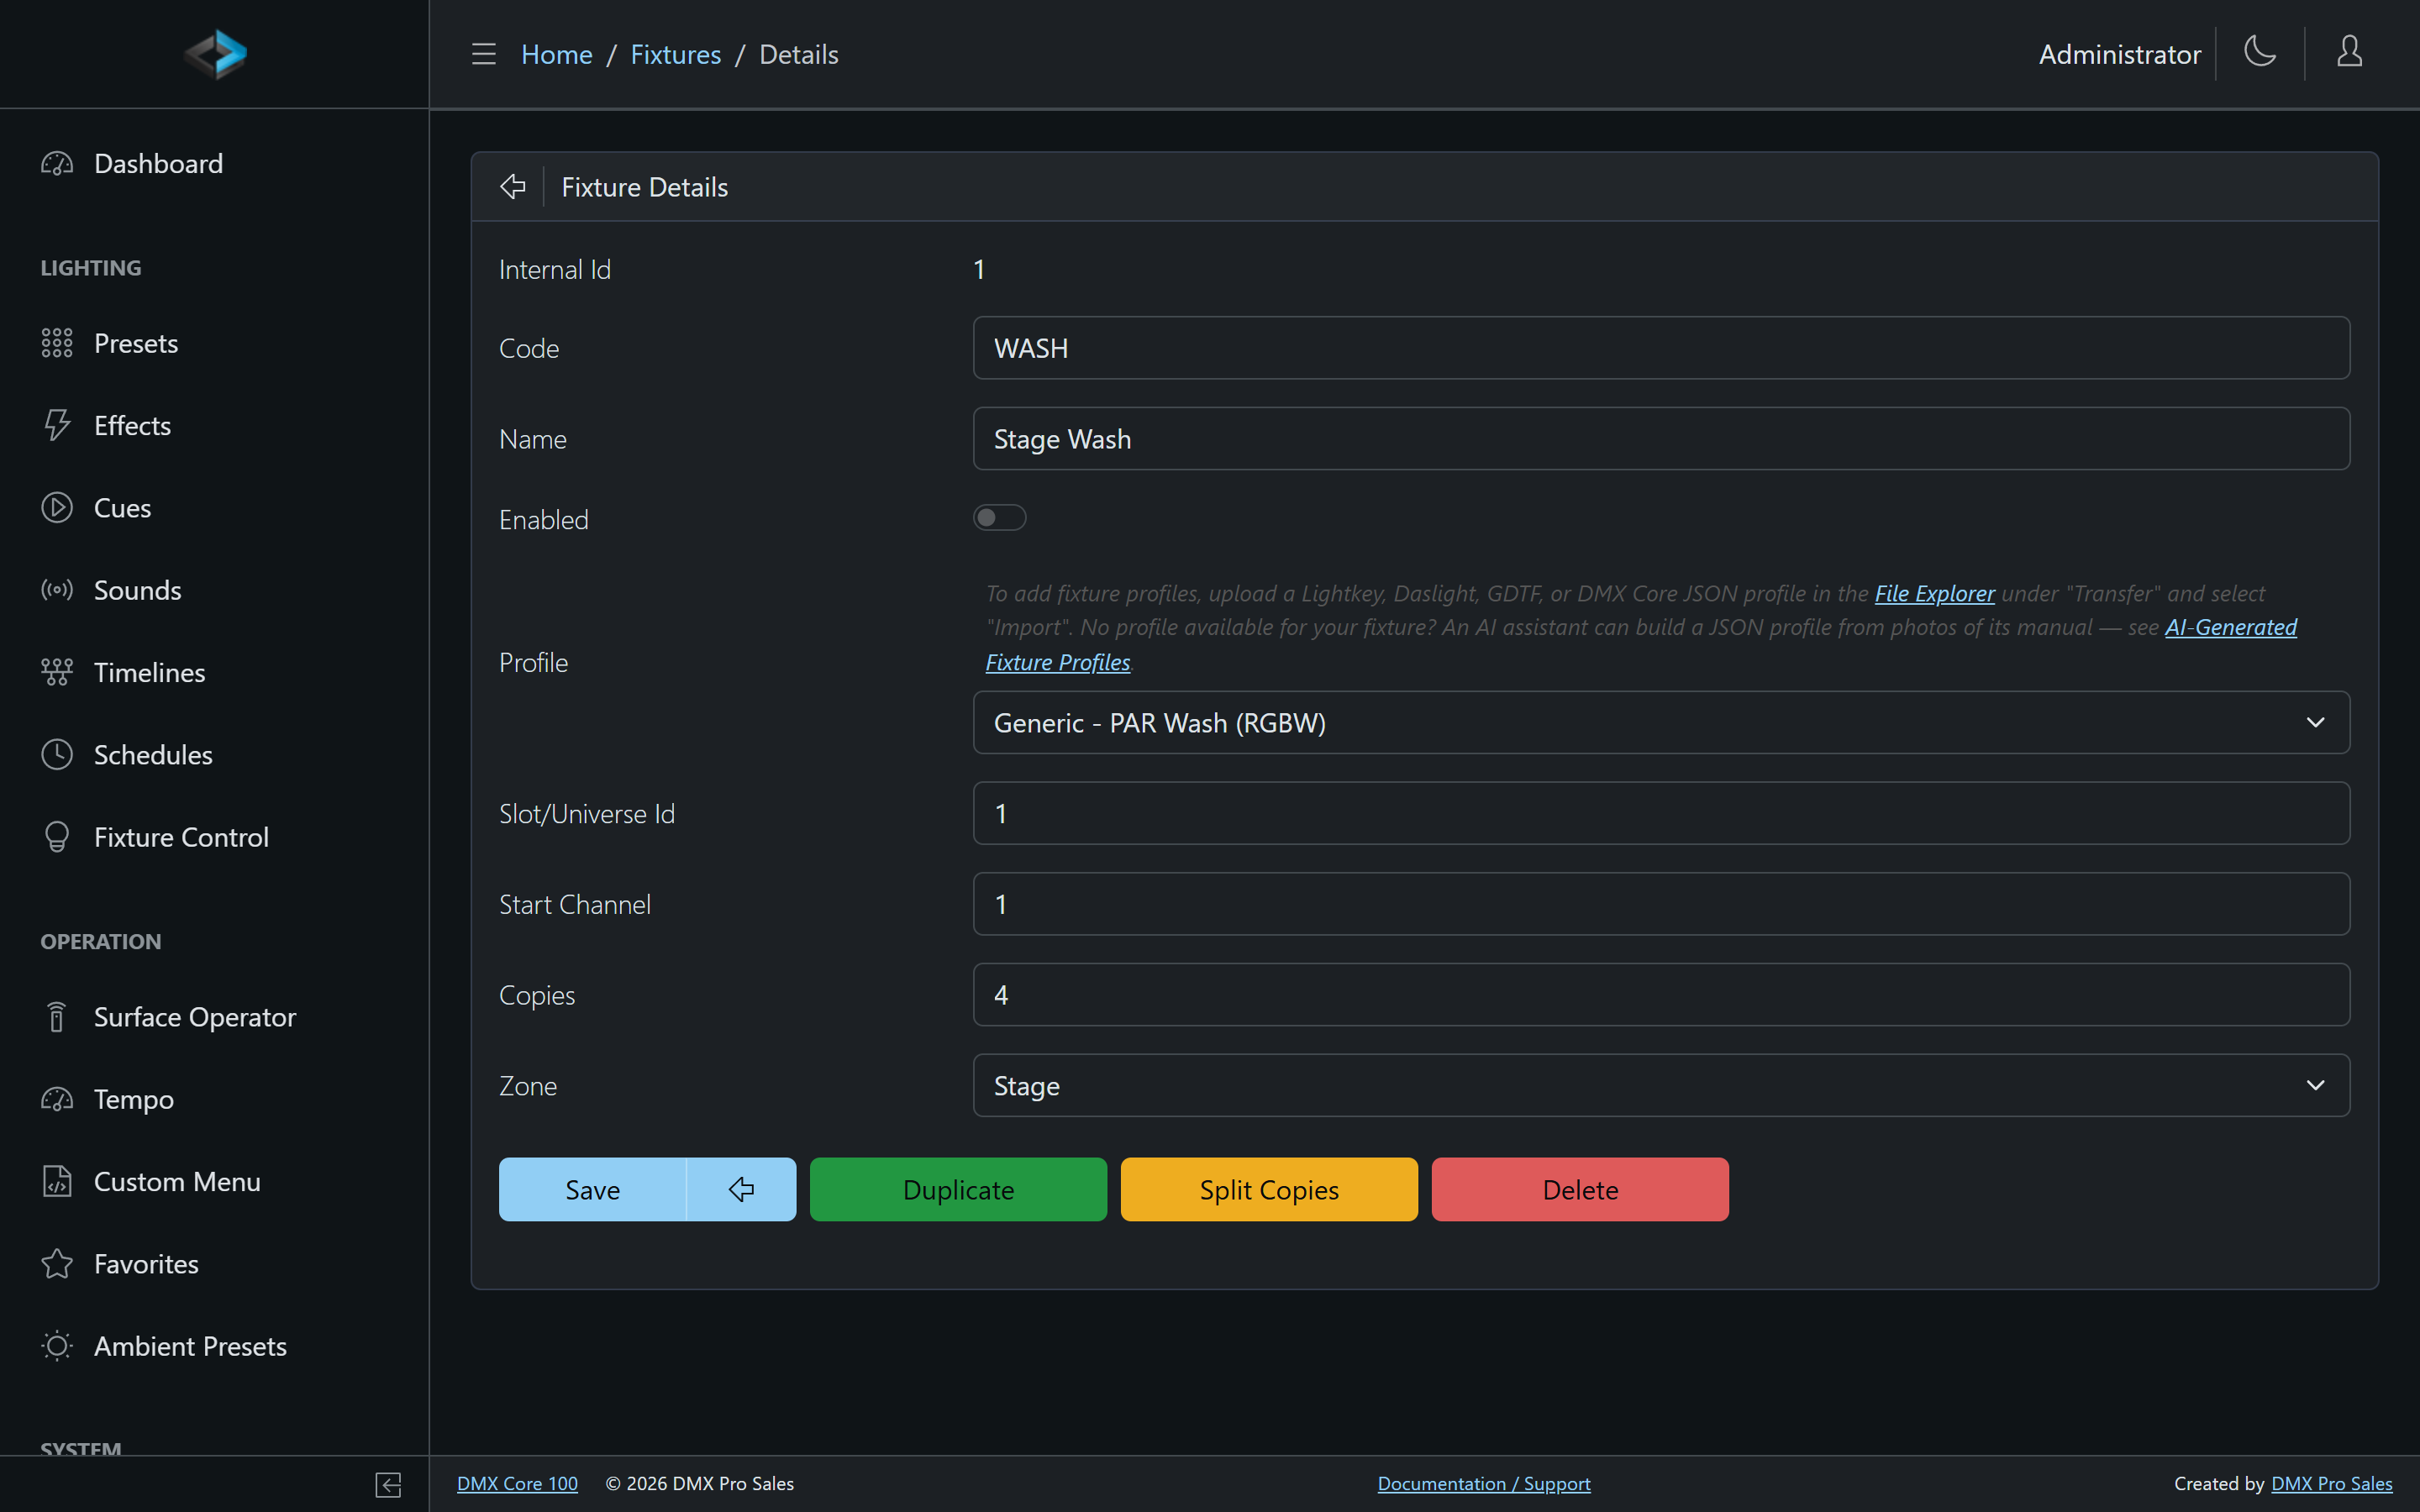Toggle the Enabled switch
The width and height of the screenshot is (2420, 1512).
coord(999,518)
